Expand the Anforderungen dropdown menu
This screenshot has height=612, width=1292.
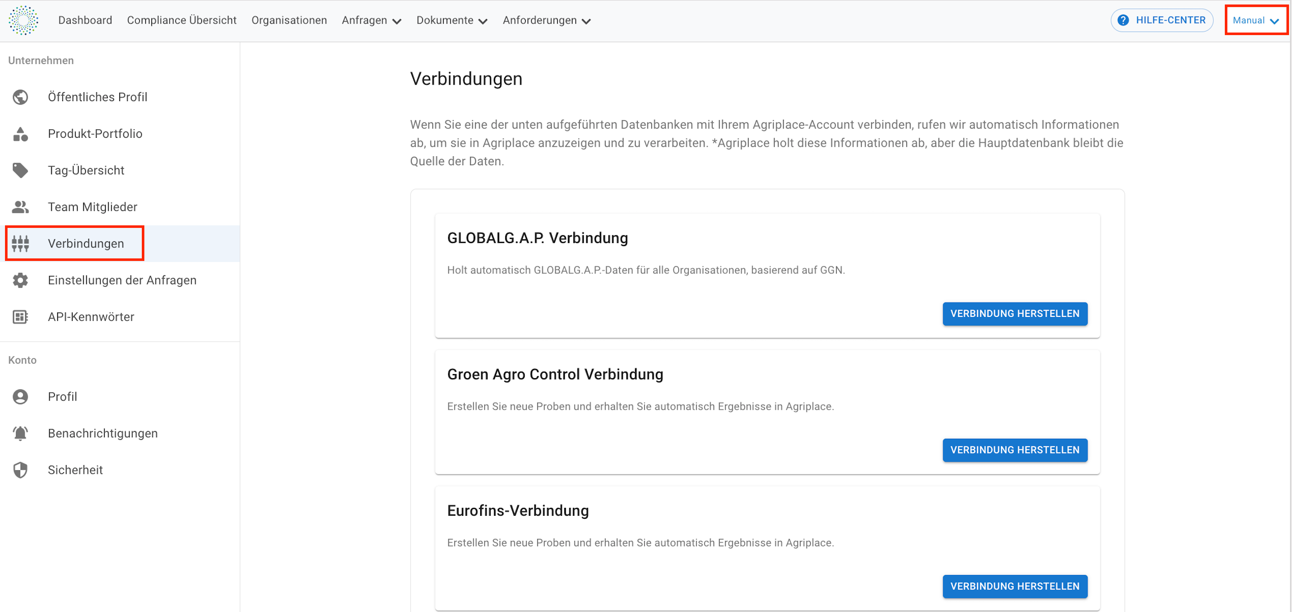pos(547,21)
